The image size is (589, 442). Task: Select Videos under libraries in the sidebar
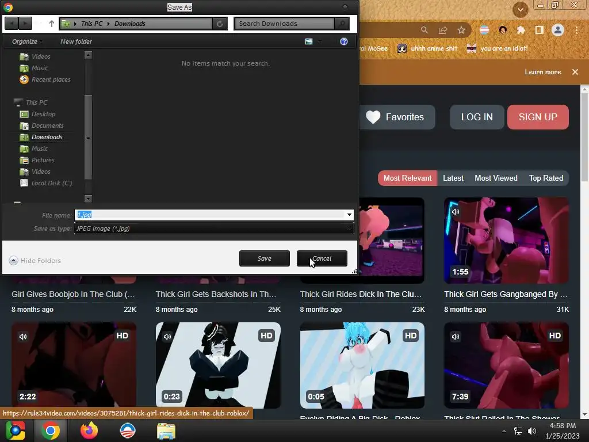(x=35, y=56)
